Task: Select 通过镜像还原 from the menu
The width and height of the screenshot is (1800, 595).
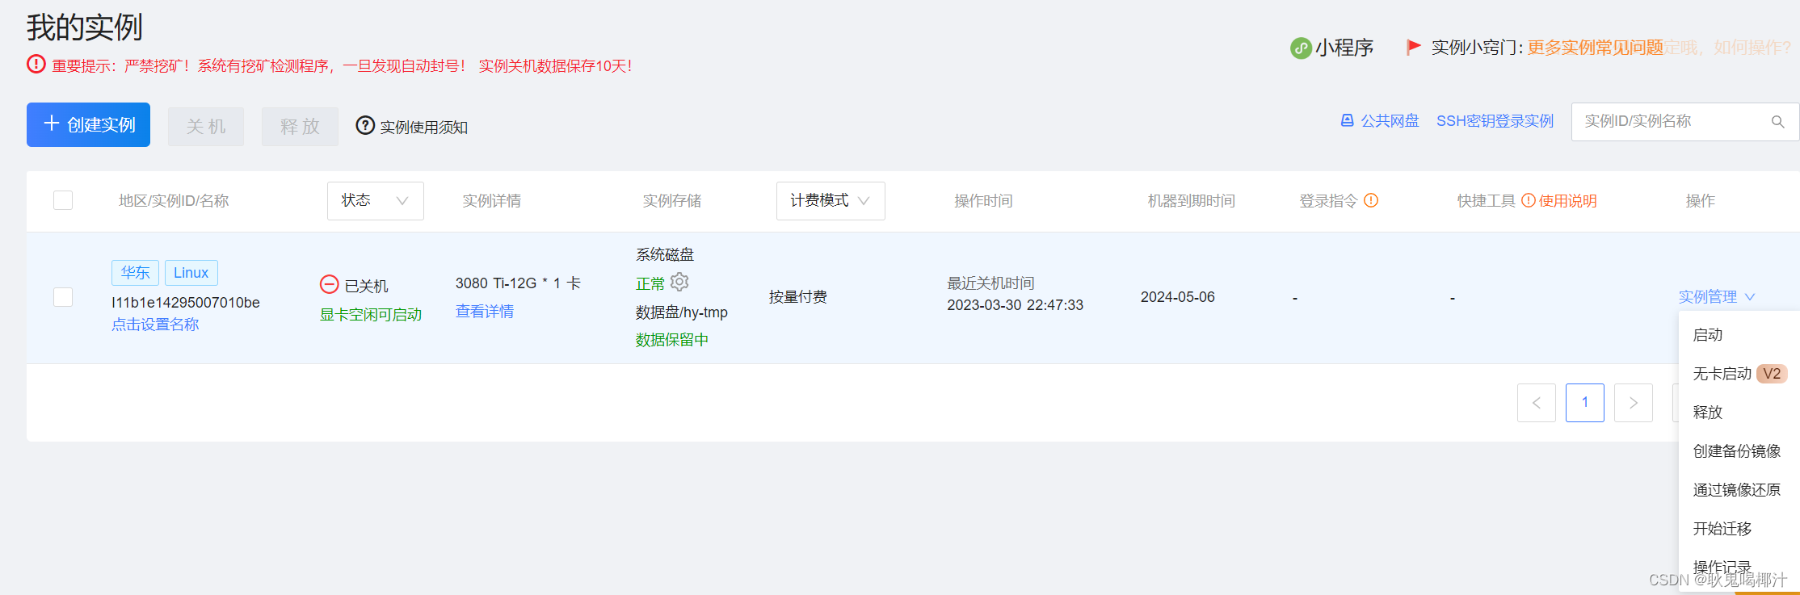Action: click(1737, 490)
